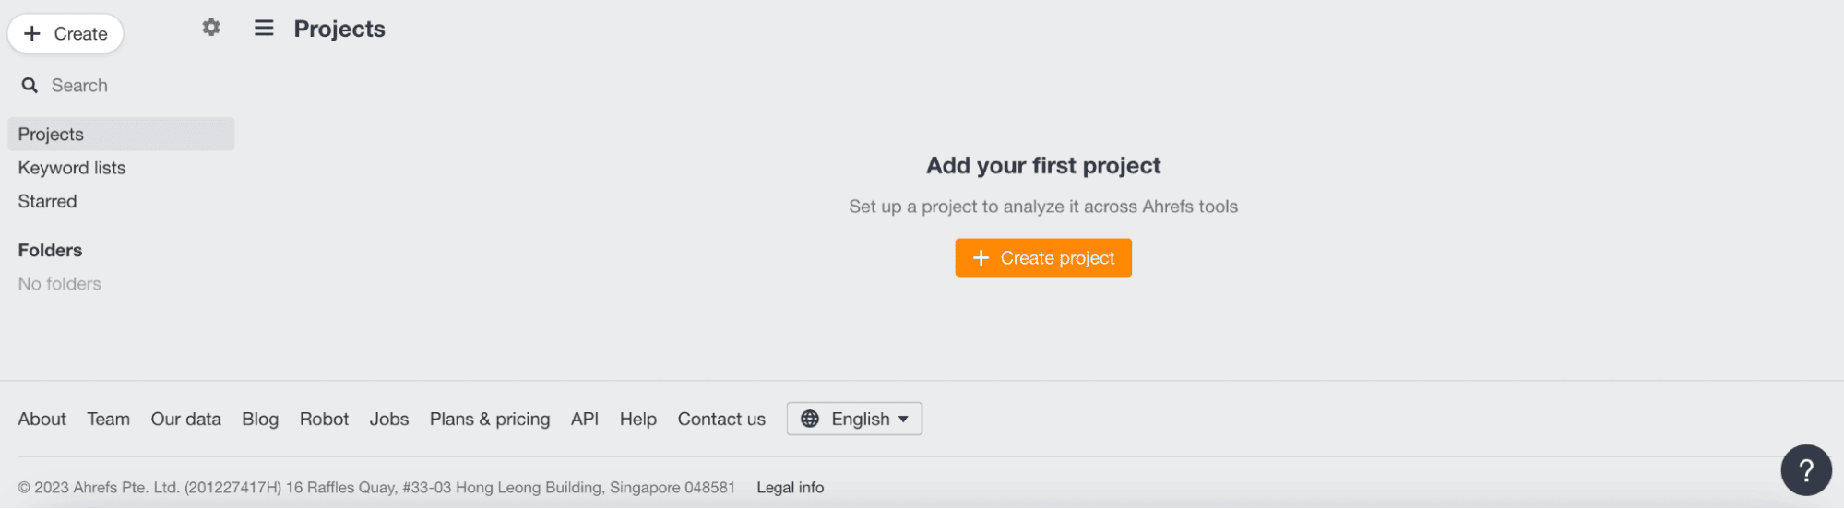This screenshot has width=1844, height=509.
Task: Go to Starred items
Action: point(48,201)
